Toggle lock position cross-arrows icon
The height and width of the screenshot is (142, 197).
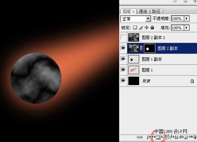pyautogui.click(x=146, y=27)
